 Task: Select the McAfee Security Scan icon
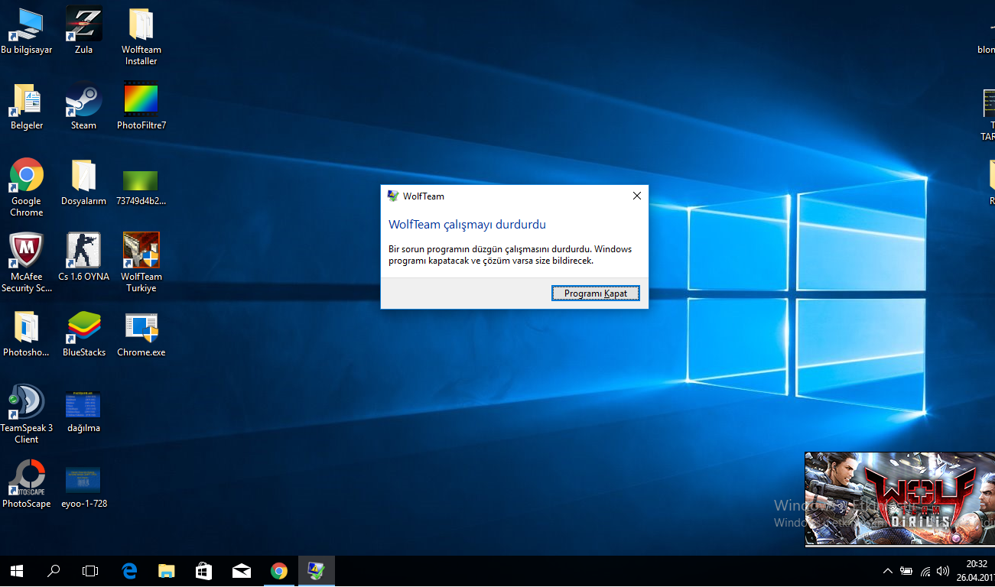pos(27,264)
